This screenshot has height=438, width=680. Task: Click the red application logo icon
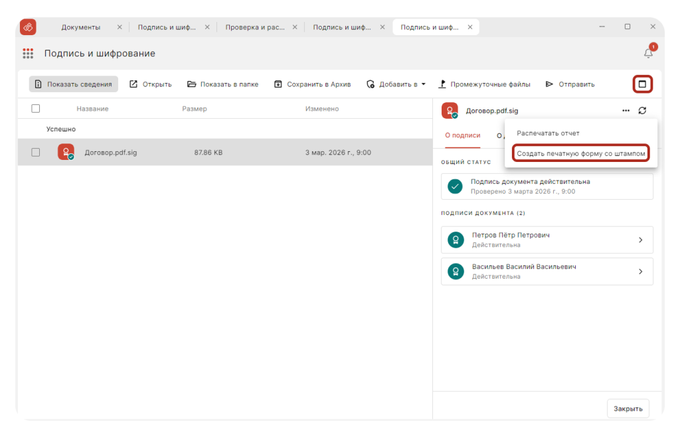click(28, 27)
